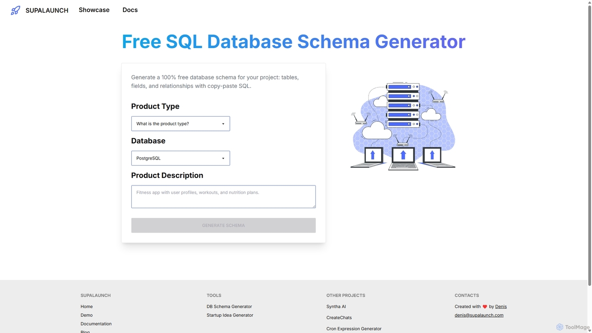Screen dimensions: 592x333
Task: Focus the Product Description text area
Action: pos(223,197)
